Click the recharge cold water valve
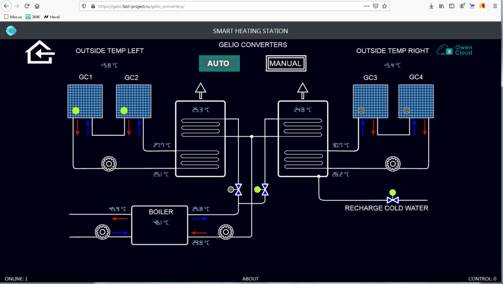The width and height of the screenshot is (503, 284). (x=392, y=200)
